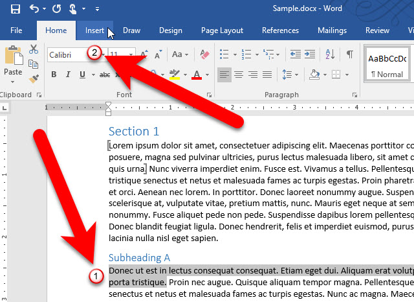The image size is (414, 302).
Task: Click the Cut scissors icon
Action: (x=34, y=49)
